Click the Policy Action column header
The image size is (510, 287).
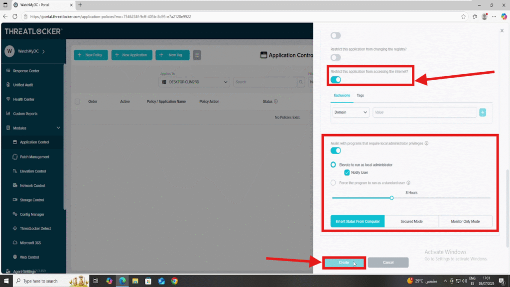coord(209,102)
